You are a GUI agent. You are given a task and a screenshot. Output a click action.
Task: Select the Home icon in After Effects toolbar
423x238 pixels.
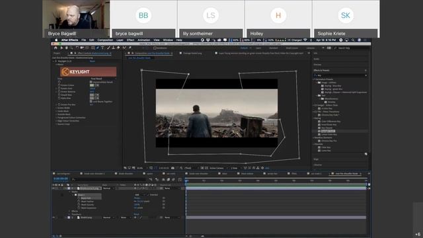click(56, 48)
